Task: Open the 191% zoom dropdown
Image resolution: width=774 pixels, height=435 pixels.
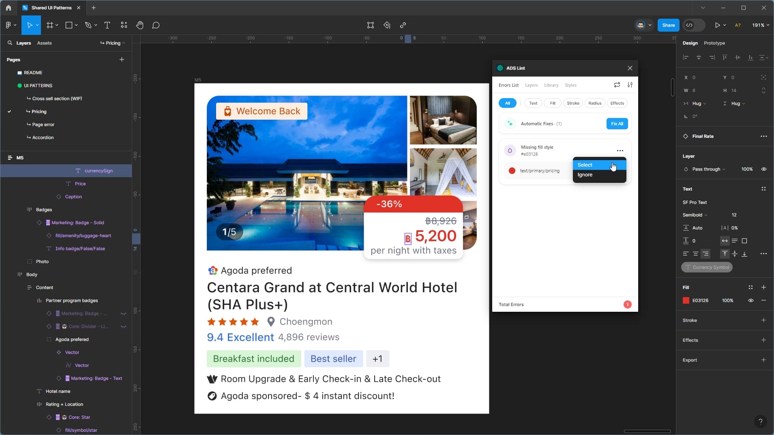Action: click(760, 25)
